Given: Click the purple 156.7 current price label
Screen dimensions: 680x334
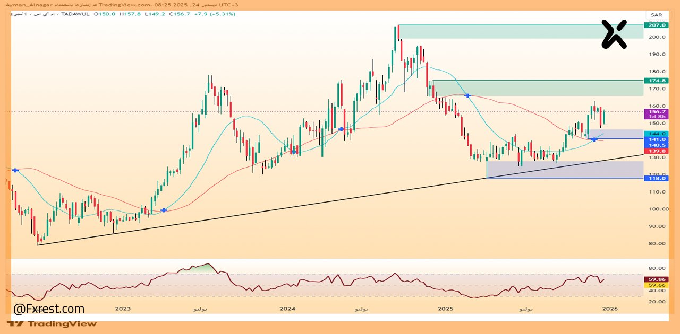Looking at the screenshot, I should [x=654, y=112].
